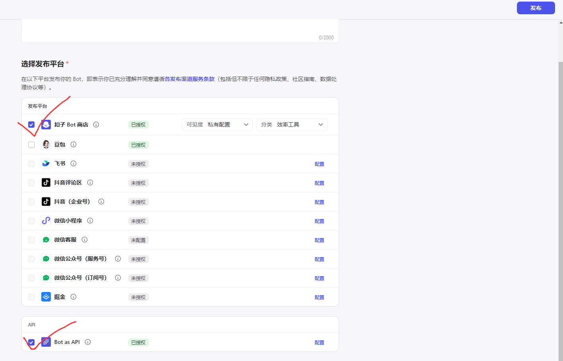Image resolution: width=563 pixels, height=361 pixels.
Task: Click info icon beside 扣子 Bot 商店
Action: [x=96, y=125]
